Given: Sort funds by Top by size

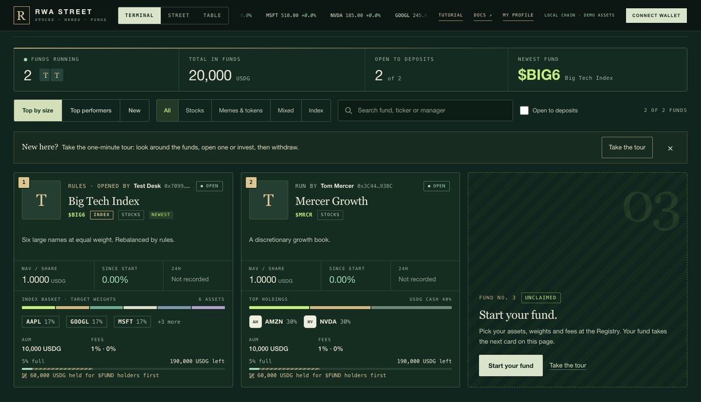Looking at the screenshot, I should [x=37, y=110].
